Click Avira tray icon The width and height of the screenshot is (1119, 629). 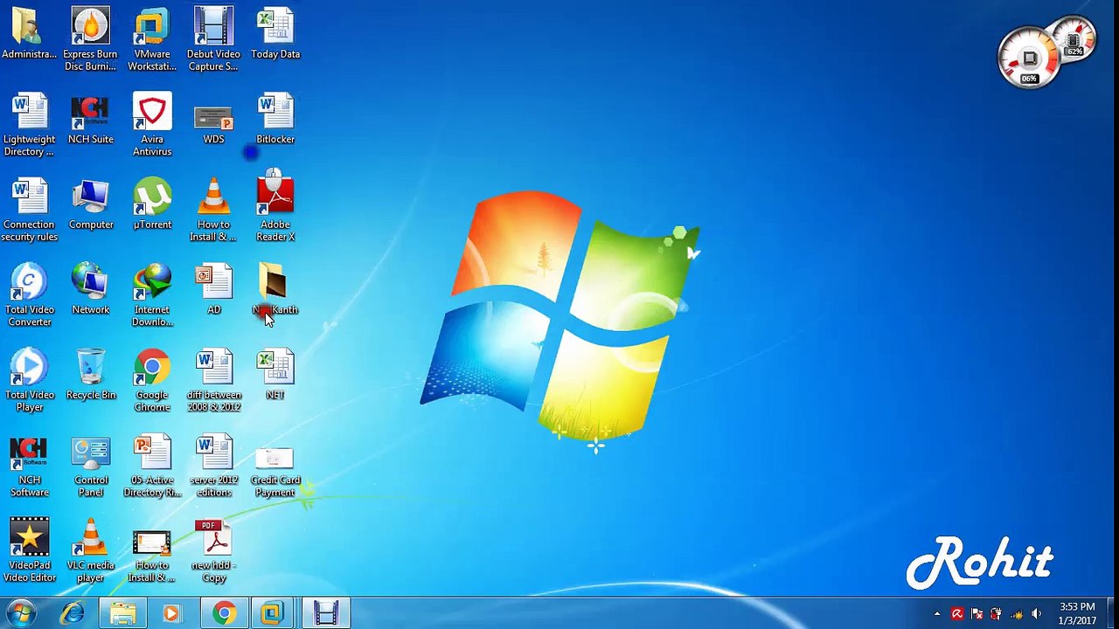pyautogui.click(x=957, y=614)
